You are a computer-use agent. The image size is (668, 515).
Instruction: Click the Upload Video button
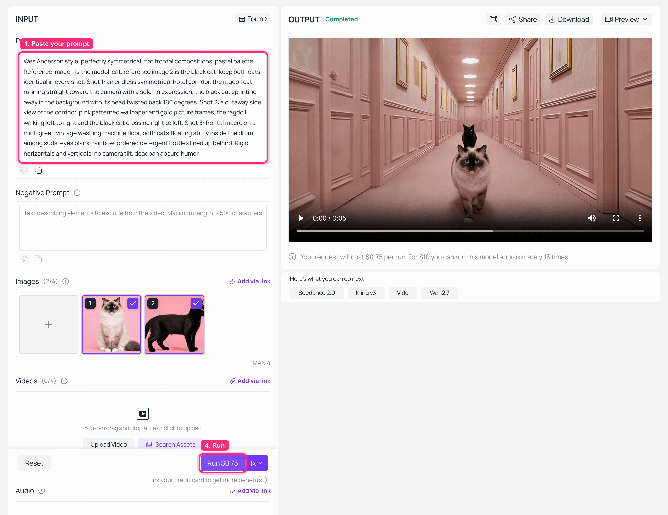pyautogui.click(x=109, y=444)
